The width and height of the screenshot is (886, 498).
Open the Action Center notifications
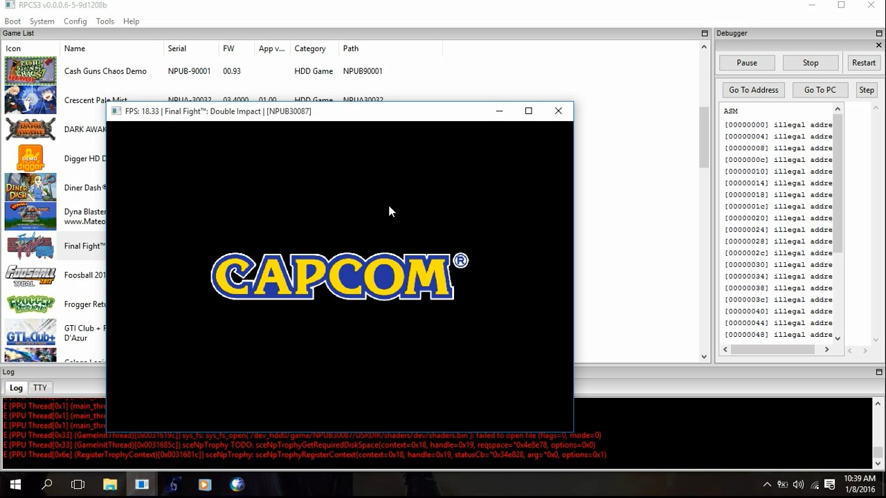coord(830,485)
